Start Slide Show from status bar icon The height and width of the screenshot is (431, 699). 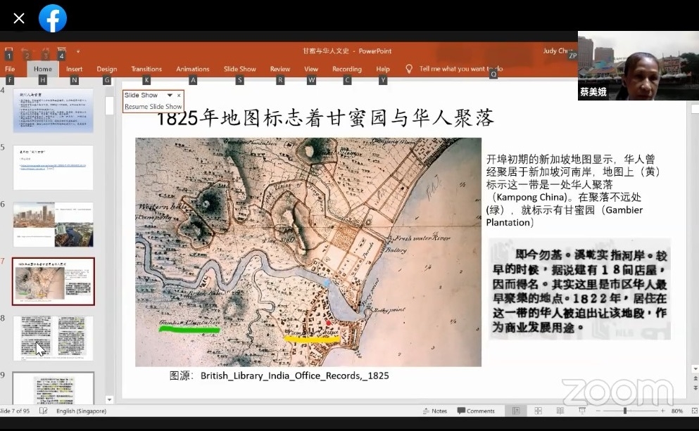(582, 411)
